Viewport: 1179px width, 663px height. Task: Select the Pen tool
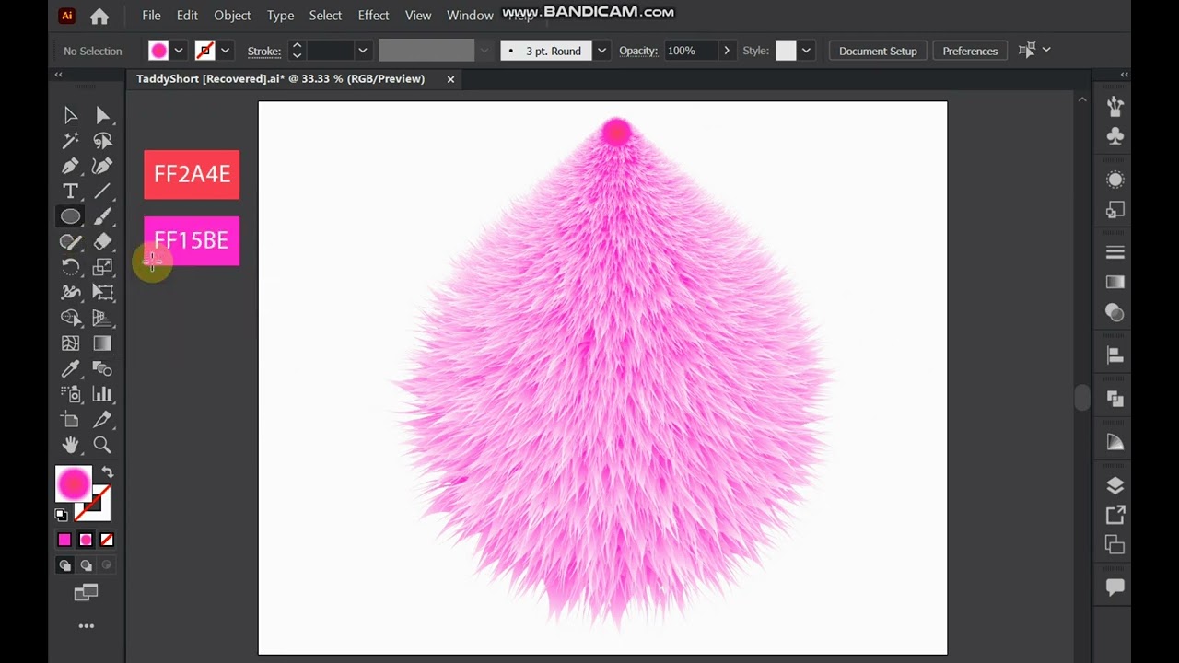tap(70, 166)
